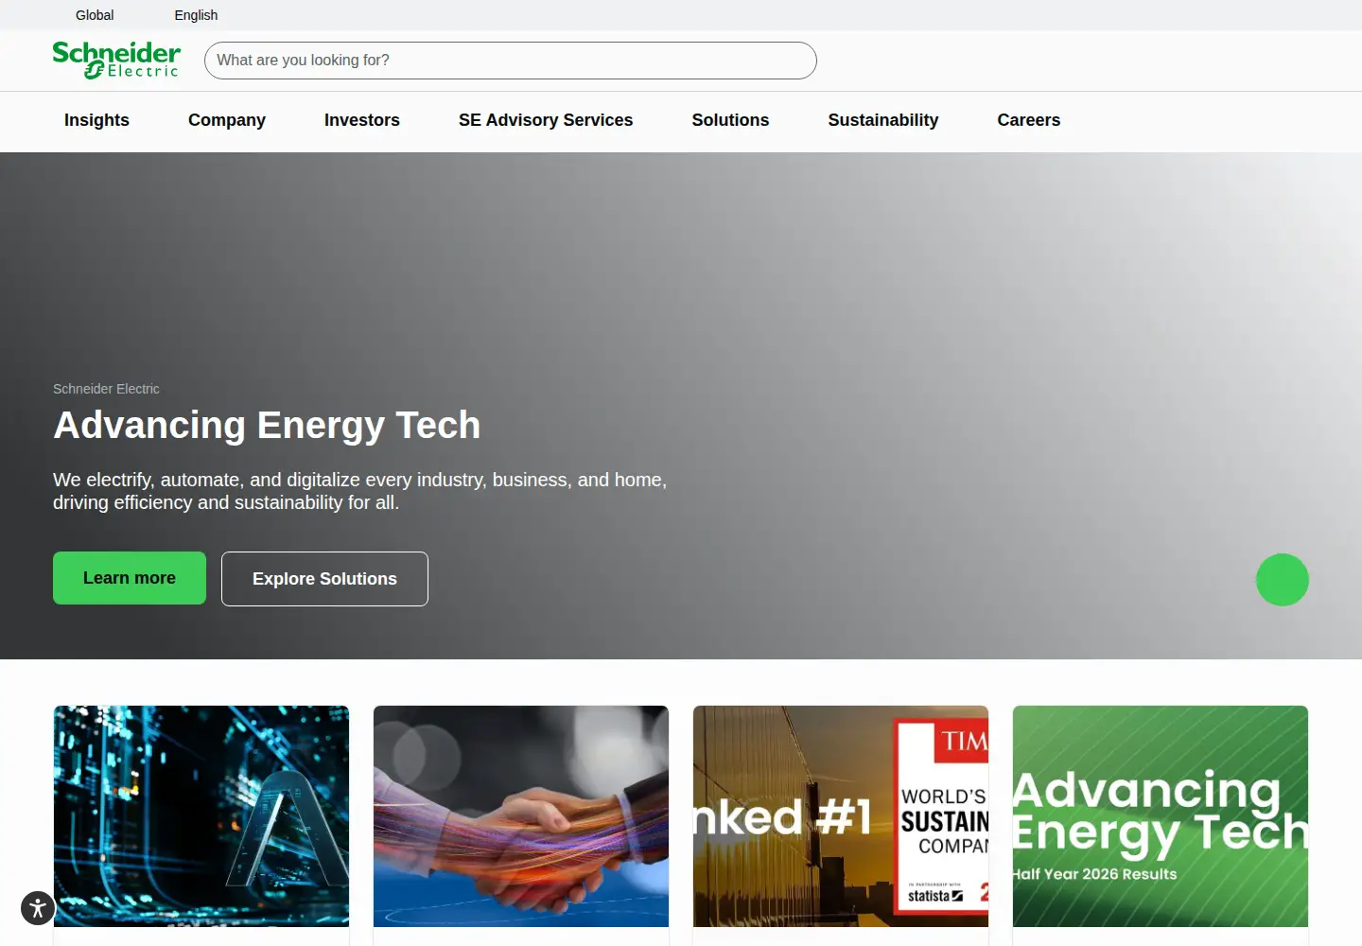
Task: Open the Careers menu
Action: pyautogui.click(x=1029, y=120)
